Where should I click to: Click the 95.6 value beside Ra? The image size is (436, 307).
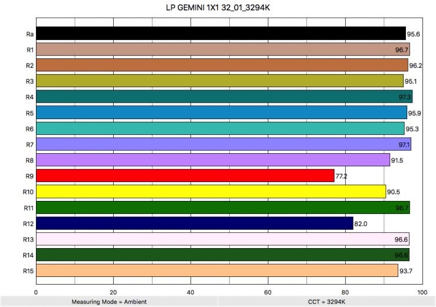click(414, 34)
